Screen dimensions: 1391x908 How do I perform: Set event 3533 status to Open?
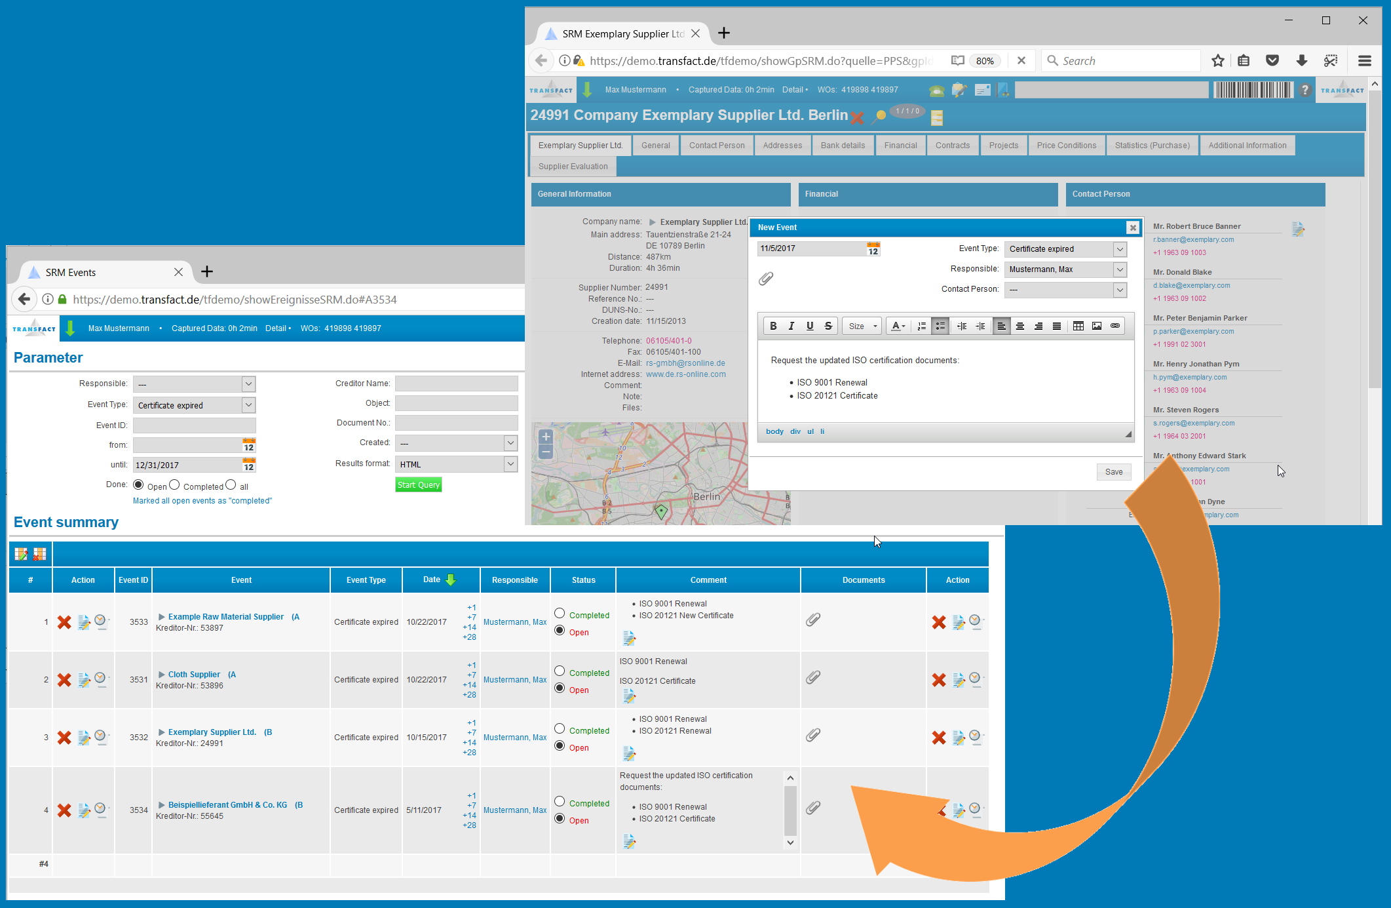[x=560, y=630]
